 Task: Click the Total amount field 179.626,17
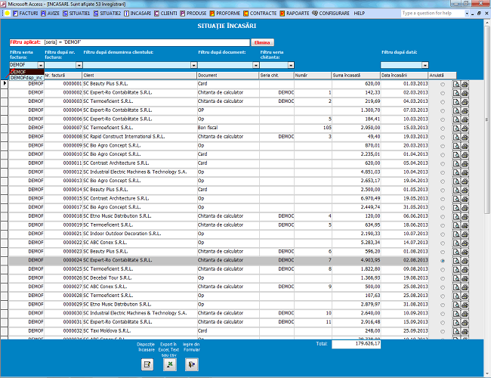pyautogui.click(x=356, y=344)
